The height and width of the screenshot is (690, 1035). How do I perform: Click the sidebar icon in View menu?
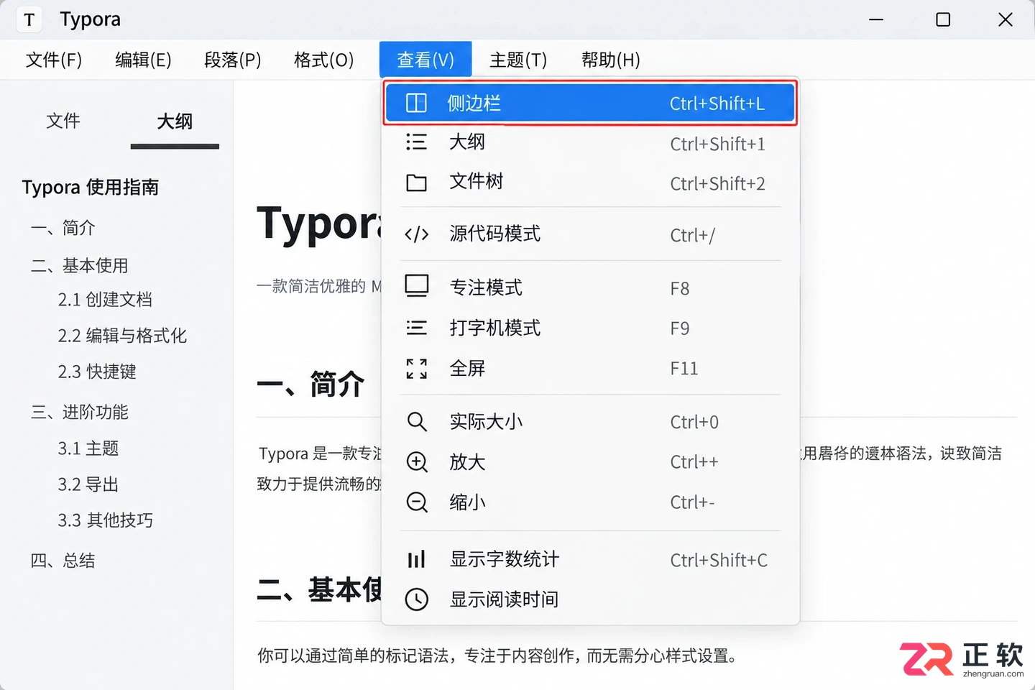(x=416, y=103)
